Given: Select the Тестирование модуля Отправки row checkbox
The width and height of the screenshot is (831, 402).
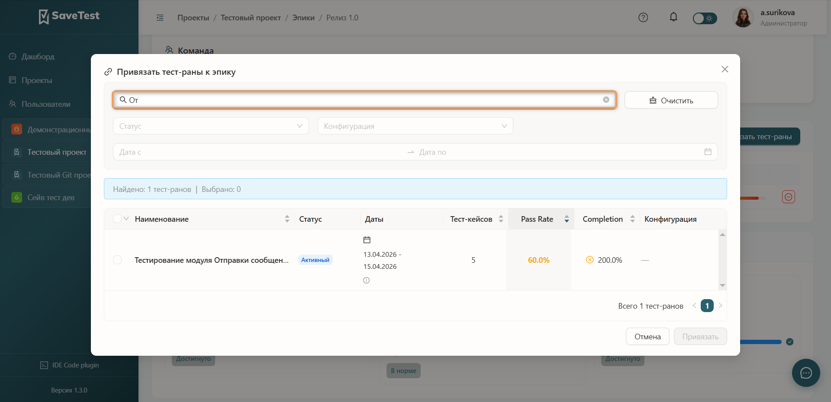Looking at the screenshot, I should 117,260.
